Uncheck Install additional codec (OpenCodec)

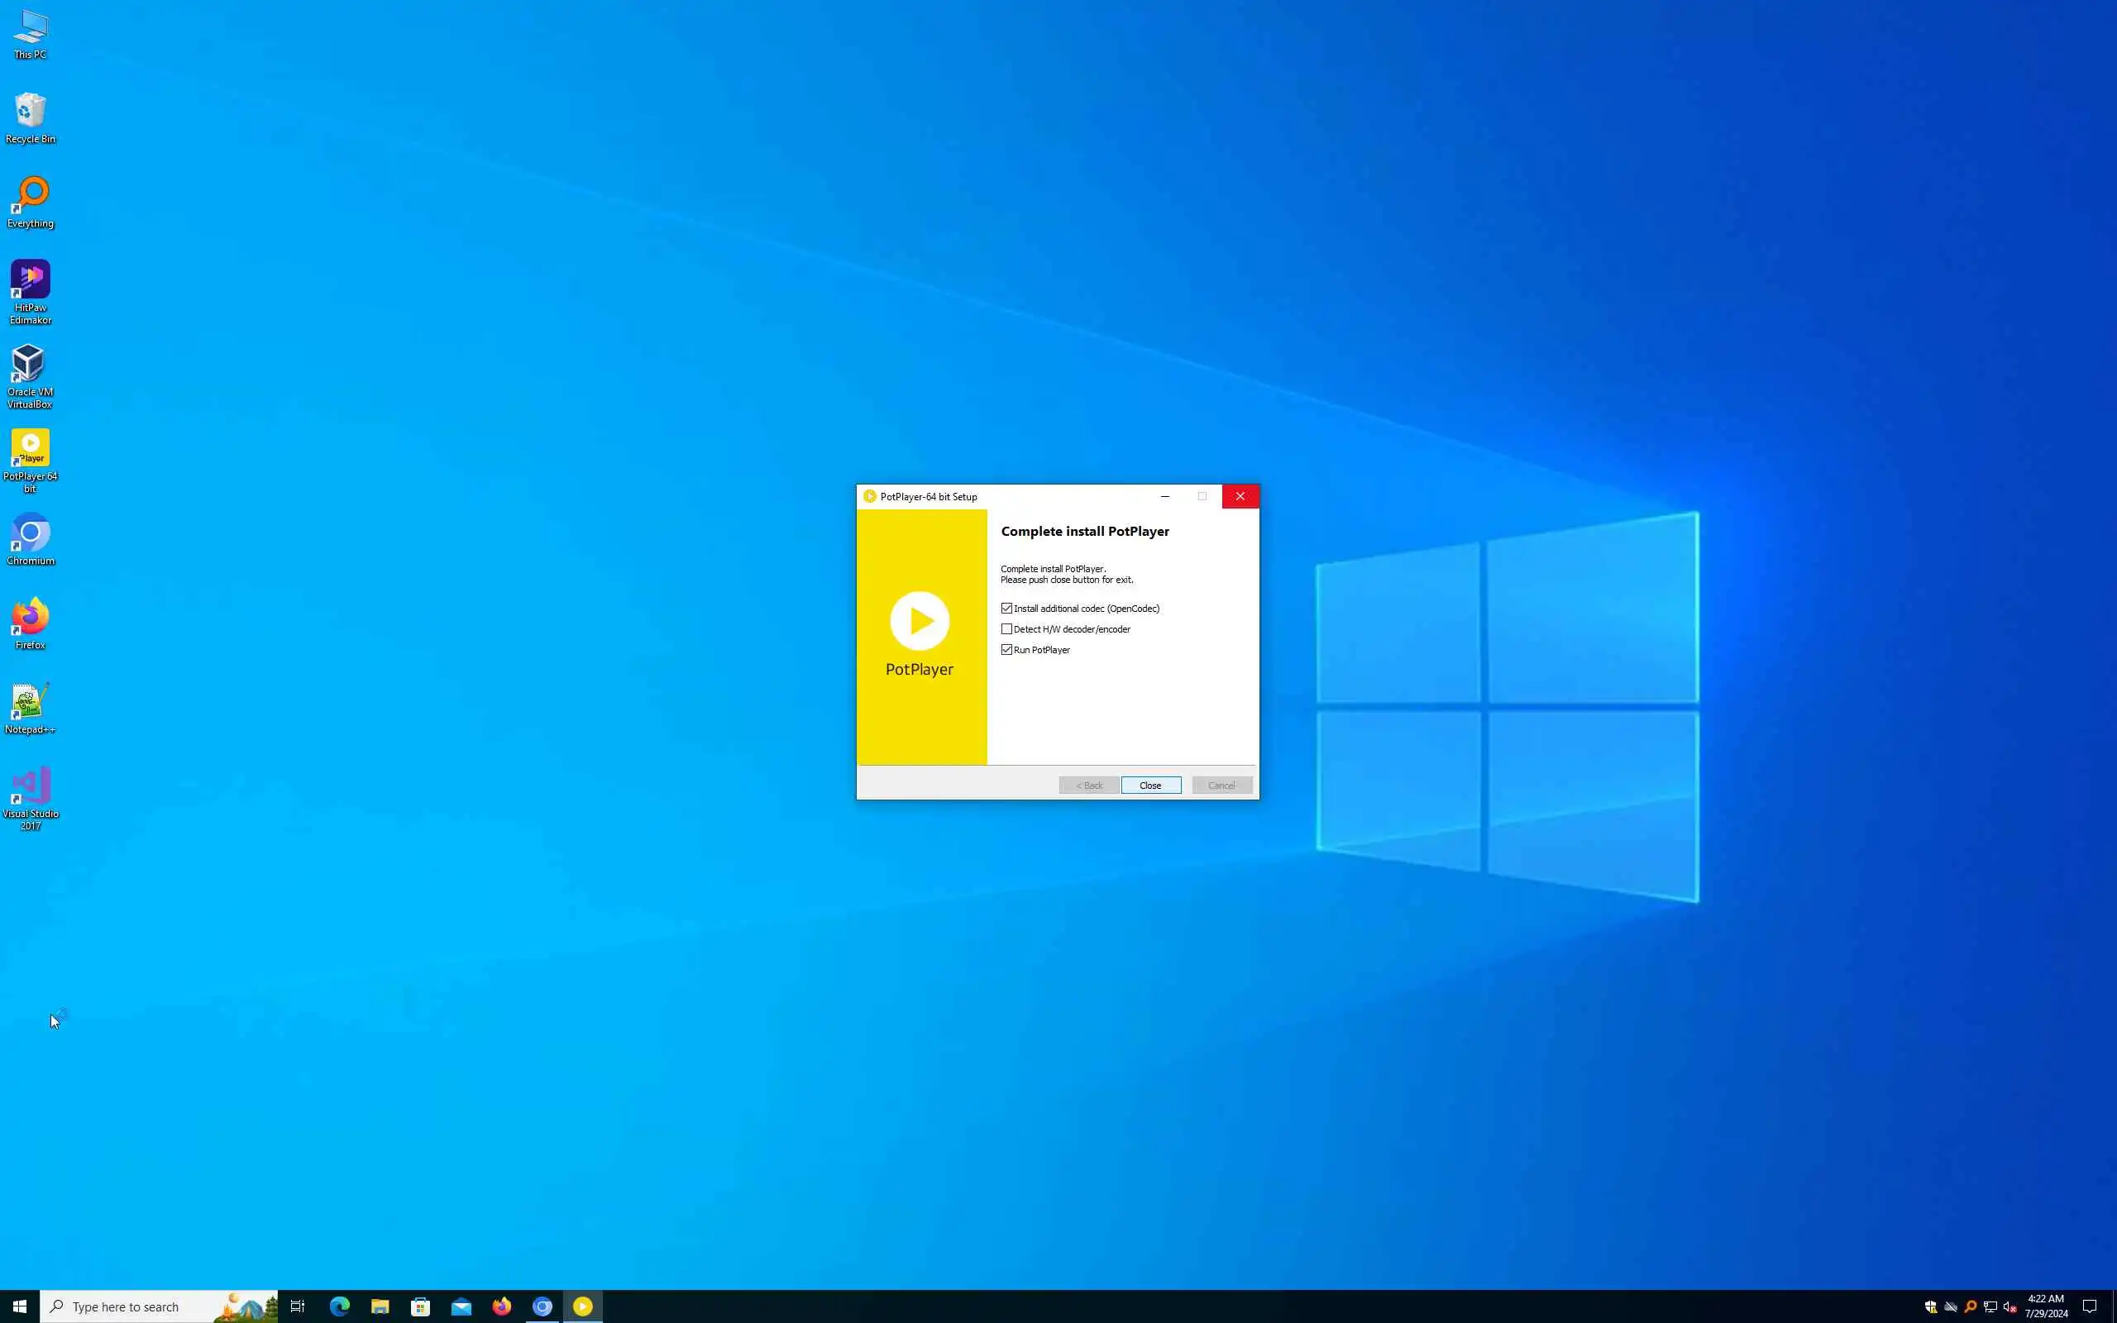(1007, 608)
